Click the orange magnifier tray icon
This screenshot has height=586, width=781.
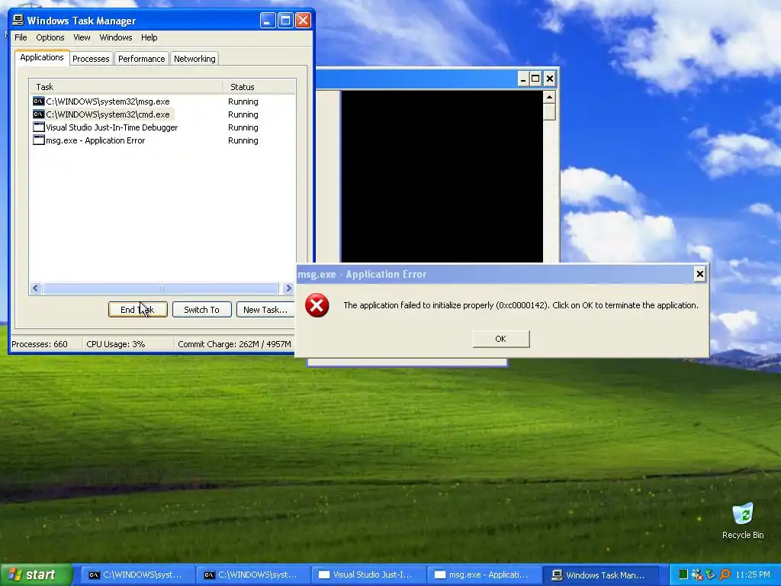(x=725, y=575)
